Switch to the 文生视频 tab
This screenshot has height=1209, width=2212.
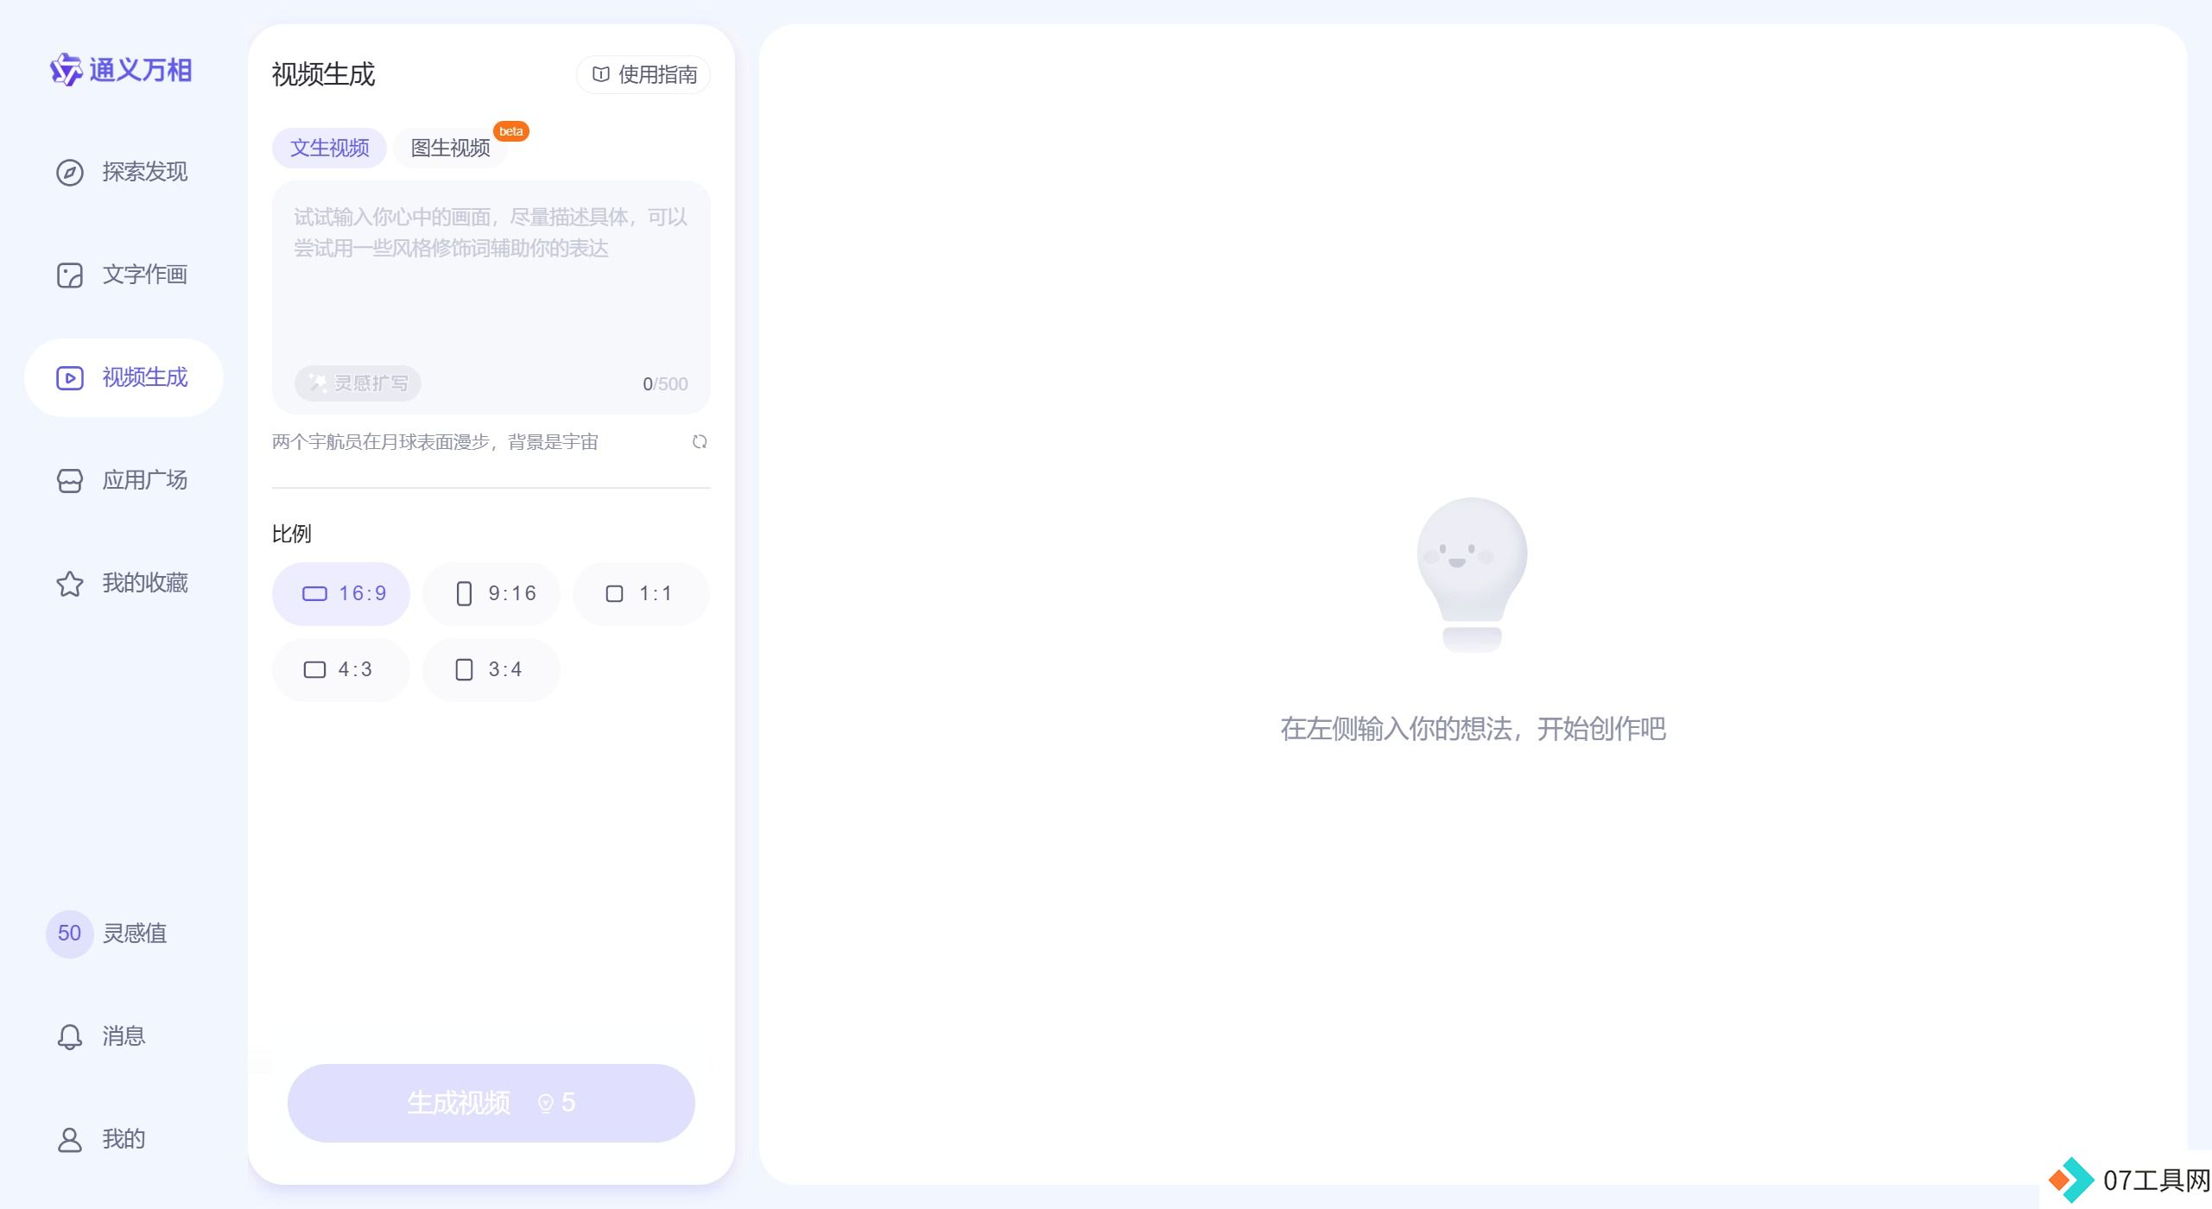[329, 148]
